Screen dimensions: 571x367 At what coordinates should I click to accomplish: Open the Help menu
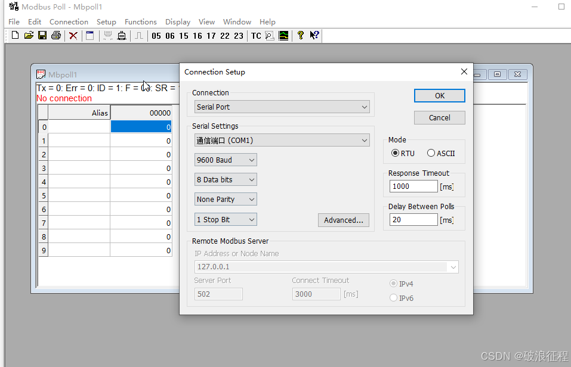pos(267,22)
